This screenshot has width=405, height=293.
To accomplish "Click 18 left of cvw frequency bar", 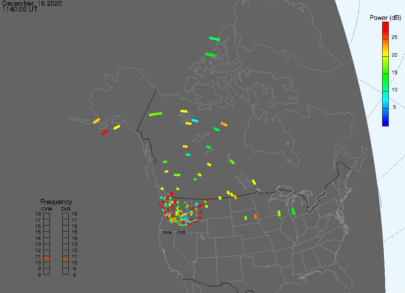I will click(x=38, y=214).
